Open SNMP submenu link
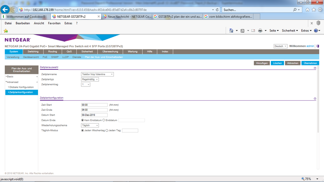The height and width of the screenshot is (182, 324). pos(55,57)
